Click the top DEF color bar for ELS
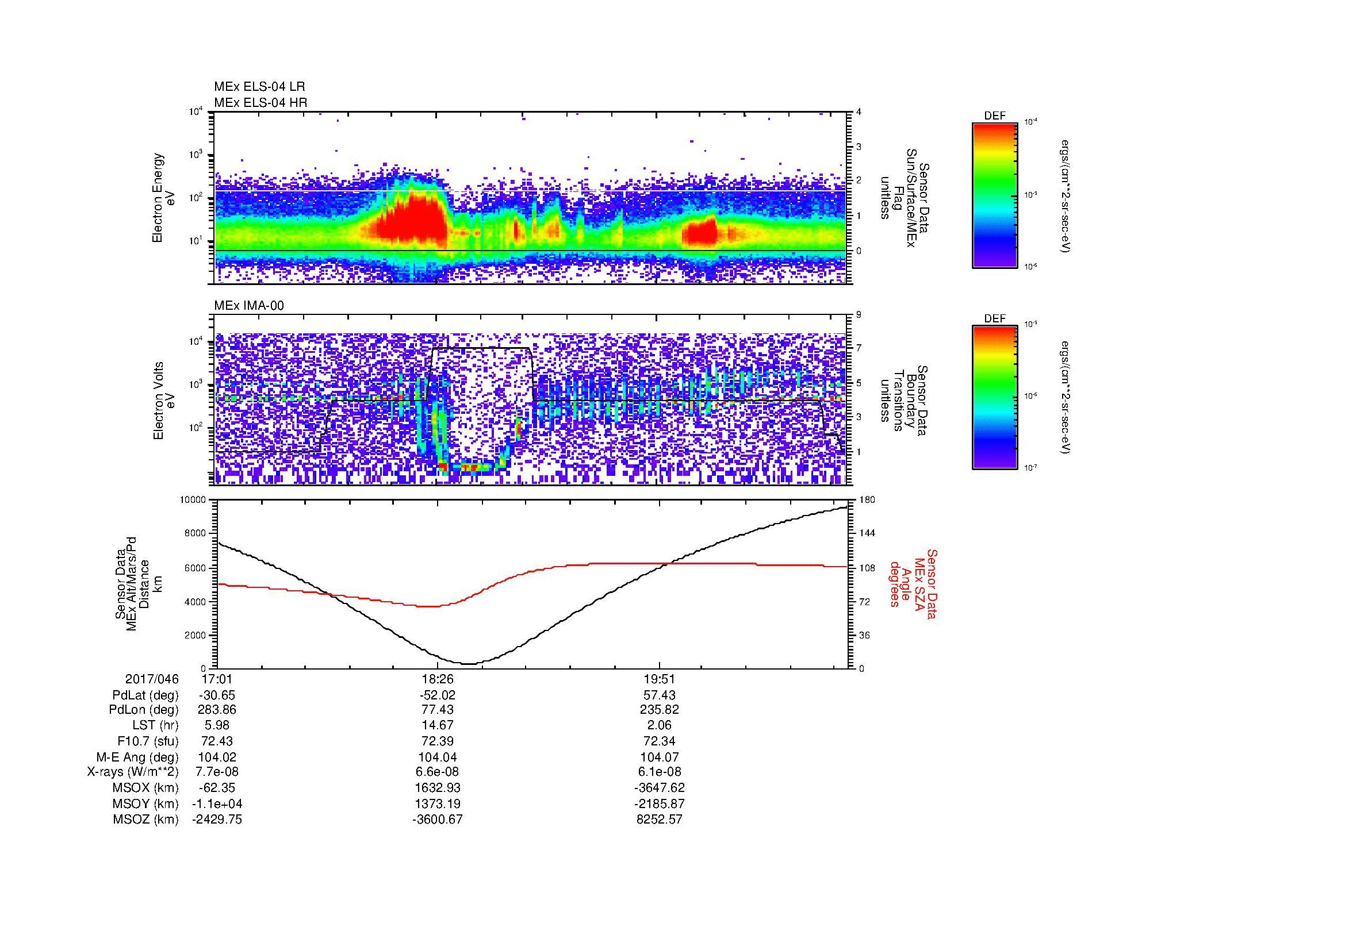The height and width of the screenshot is (950, 1345). tap(994, 194)
